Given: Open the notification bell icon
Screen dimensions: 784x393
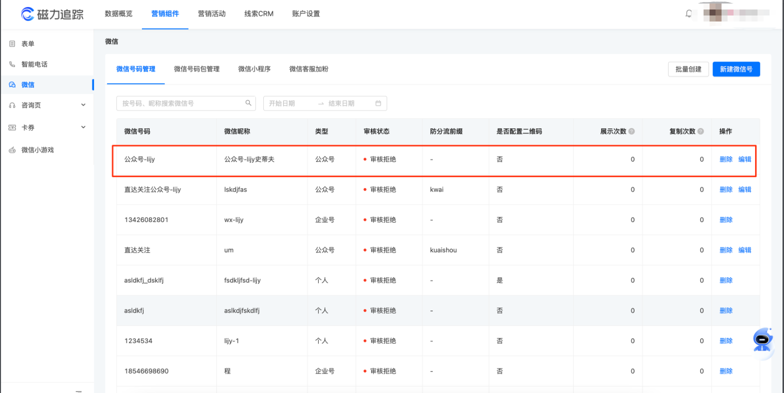Looking at the screenshot, I should pyautogui.click(x=689, y=13).
